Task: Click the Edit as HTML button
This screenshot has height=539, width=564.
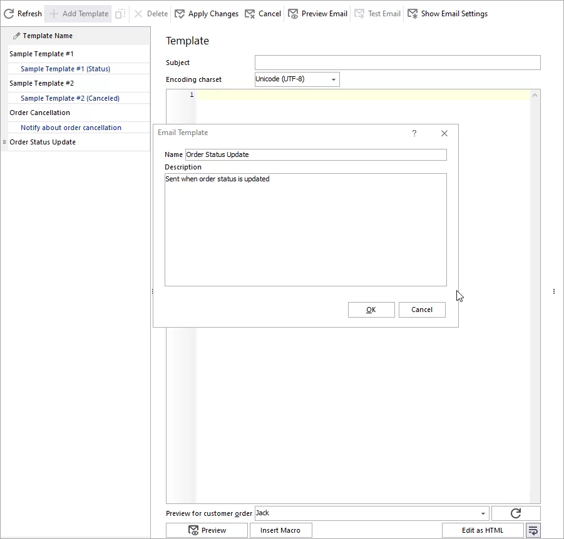Action: [483, 530]
